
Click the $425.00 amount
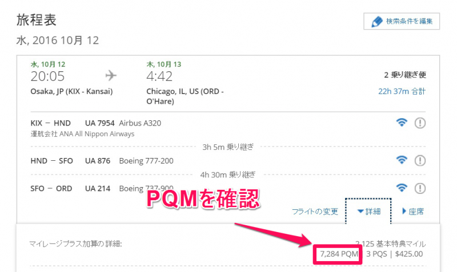tap(409, 254)
